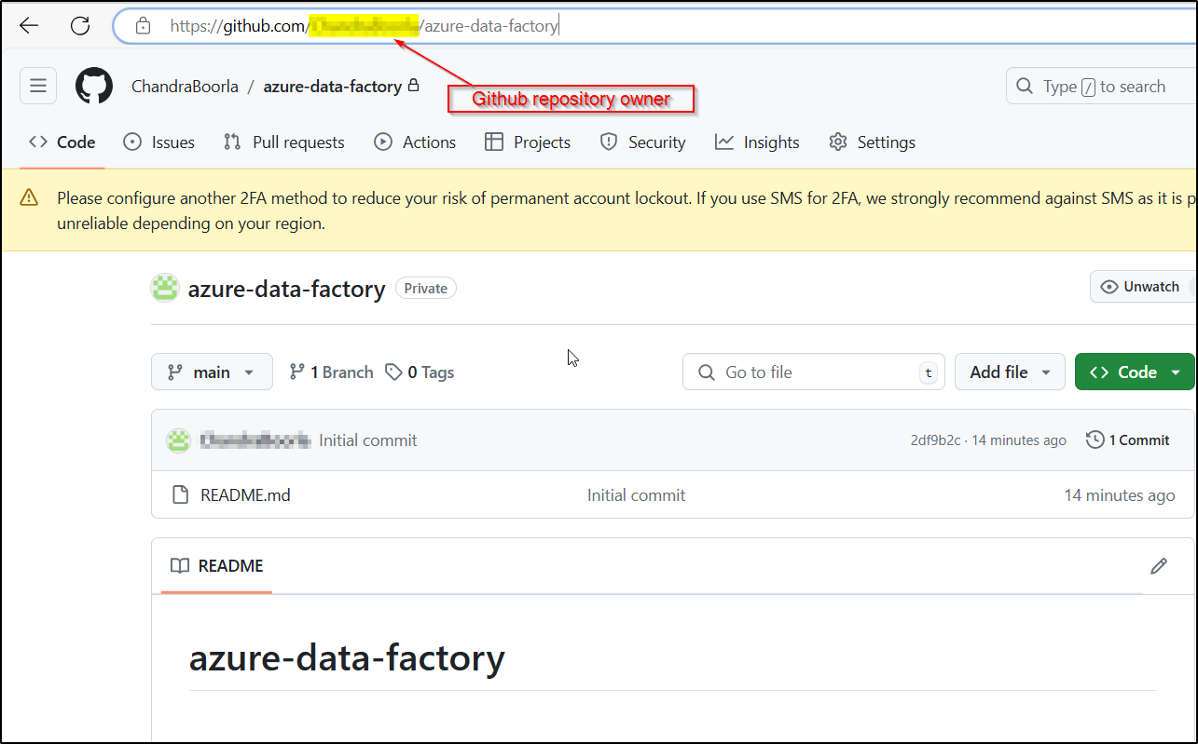Open the ChandraBoorla owner link
Viewport: 1198px width, 744px height.
(x=184, y=87)
